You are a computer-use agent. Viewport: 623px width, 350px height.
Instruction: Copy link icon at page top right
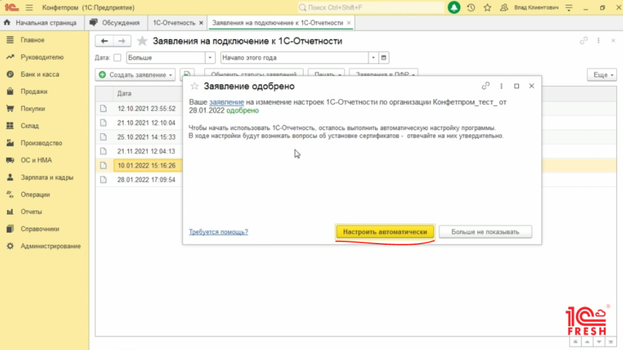click(x=583, y=41)
